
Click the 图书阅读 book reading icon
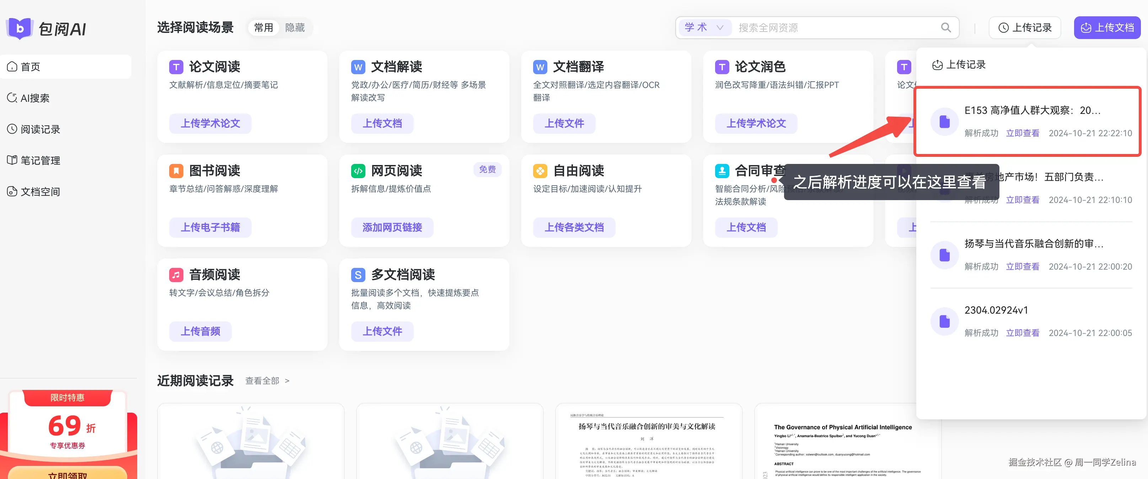coord(176,170)
